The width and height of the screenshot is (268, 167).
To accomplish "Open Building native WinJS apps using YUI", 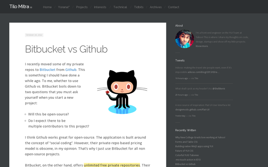I will [194, 146].
